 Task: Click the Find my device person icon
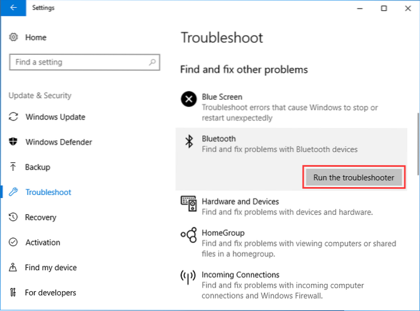pos(14,268)
